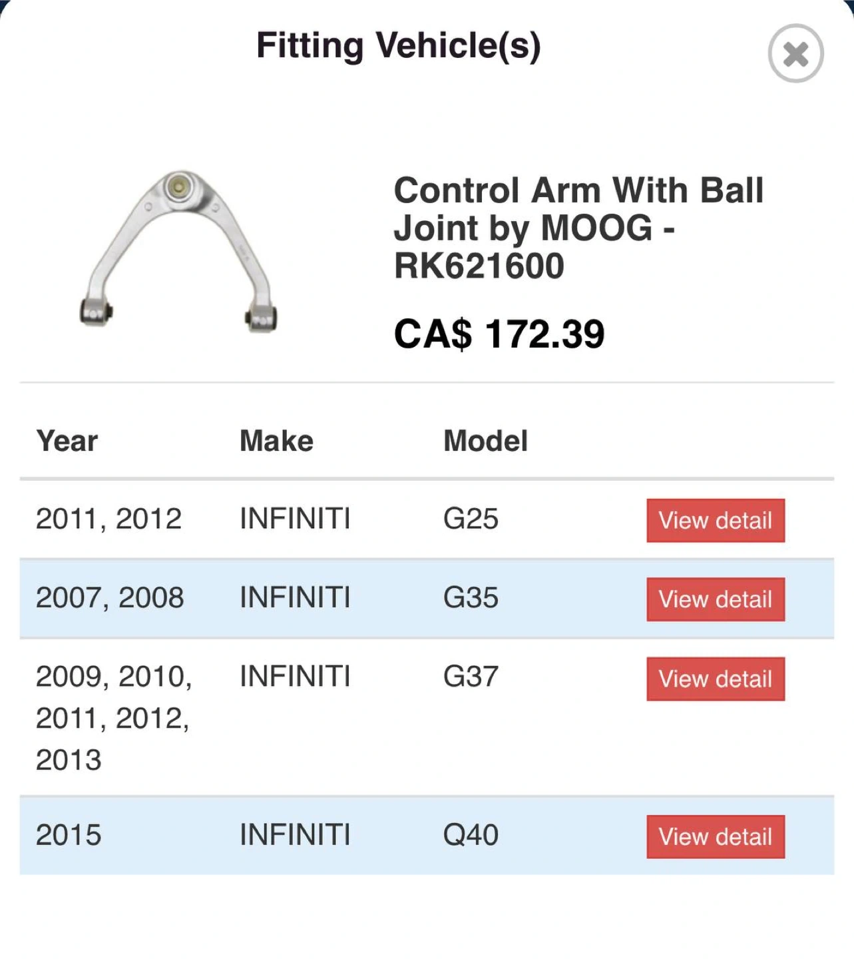Select the 2011, 2012 year cell for G25

tap(108, 519)
